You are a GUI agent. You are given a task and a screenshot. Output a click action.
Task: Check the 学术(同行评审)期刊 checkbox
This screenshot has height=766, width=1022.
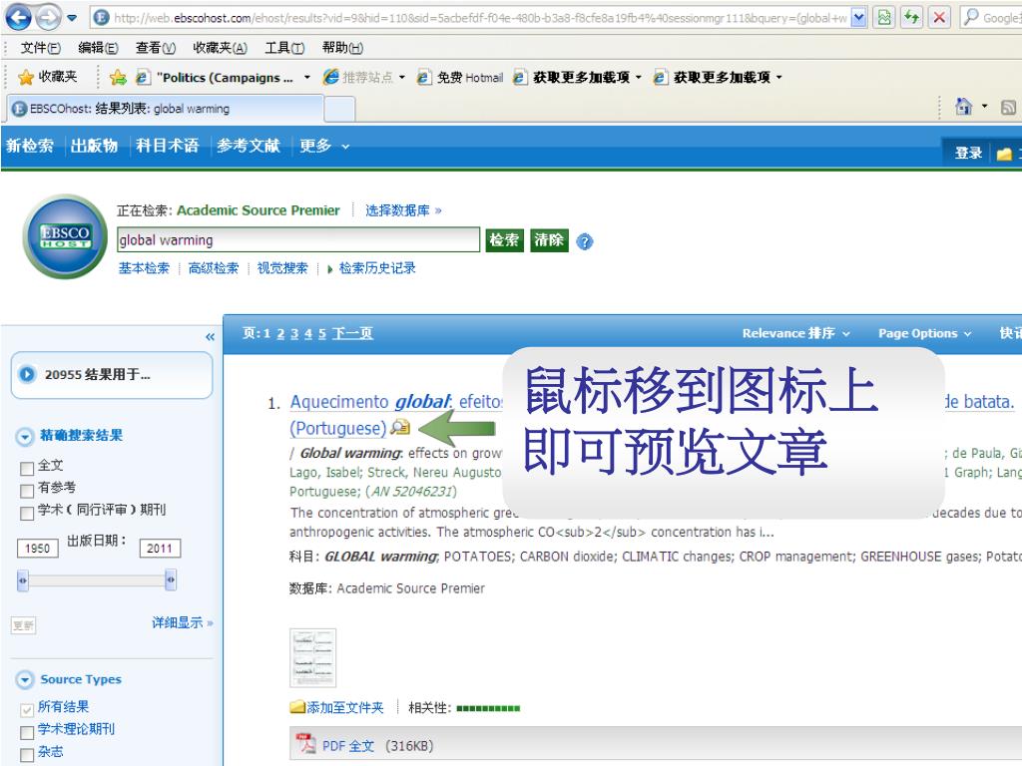pyautogui.click(x=27, y=514)
